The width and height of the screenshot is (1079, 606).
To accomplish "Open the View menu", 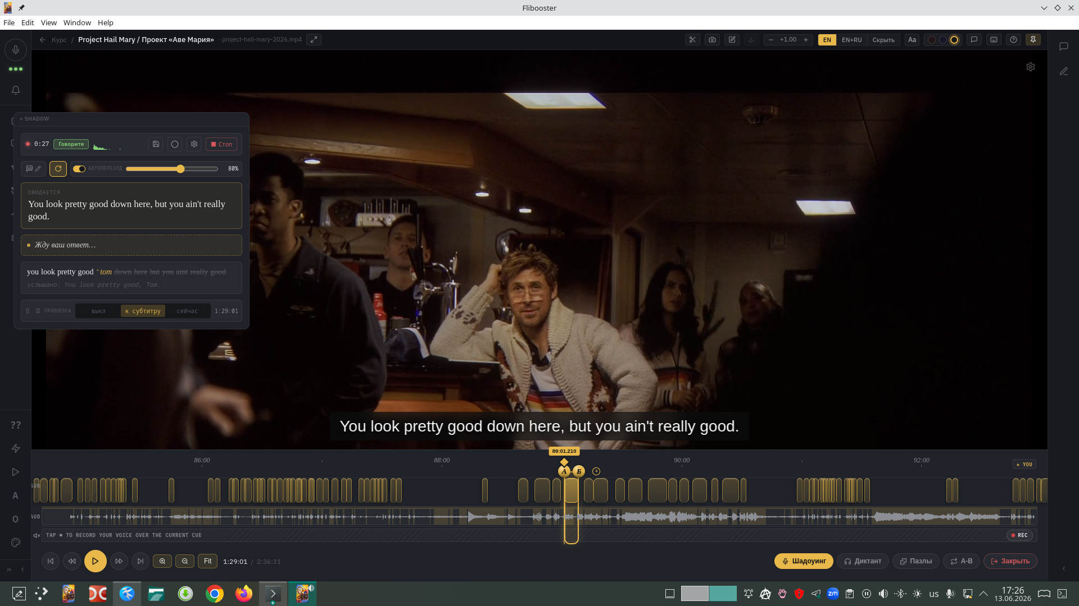I will (x=49, y=22).
